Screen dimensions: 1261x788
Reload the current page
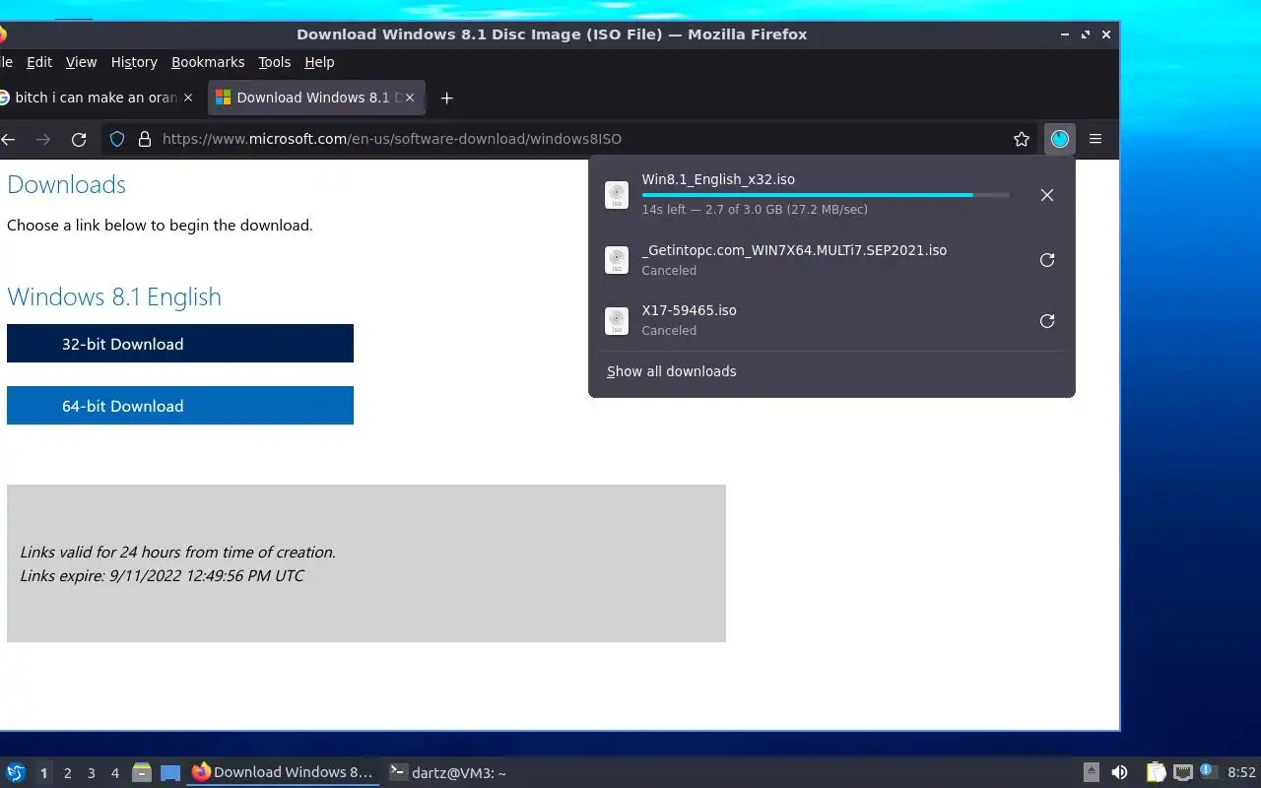coord(80,139)
